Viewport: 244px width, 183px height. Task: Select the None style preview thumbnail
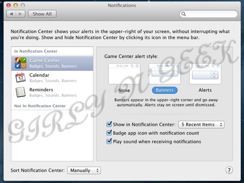(x=124, y=74)
